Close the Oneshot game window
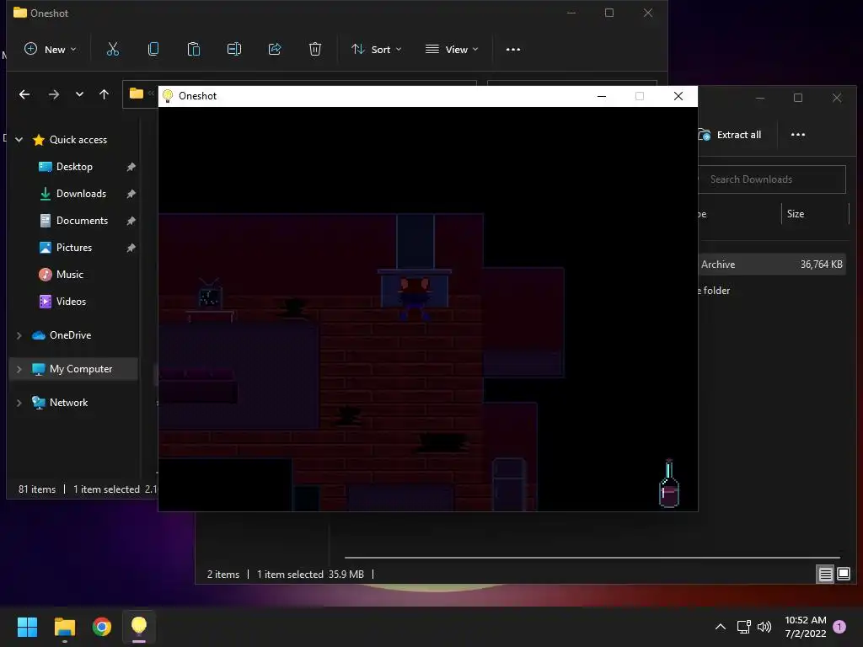 pyautogui.click(x=678, y=96)
